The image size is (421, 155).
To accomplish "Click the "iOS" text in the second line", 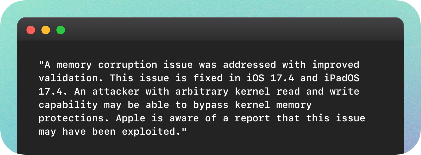I will (255, 78).
